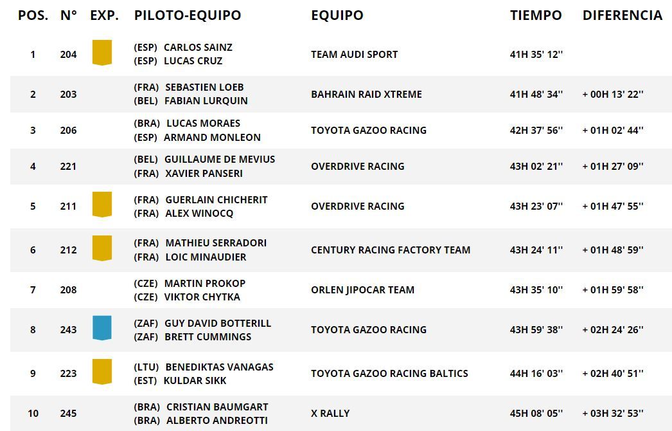Click Cristian Baumgart driver name
This screenshot has height=431, width=672.
click(x=217, y=407)
